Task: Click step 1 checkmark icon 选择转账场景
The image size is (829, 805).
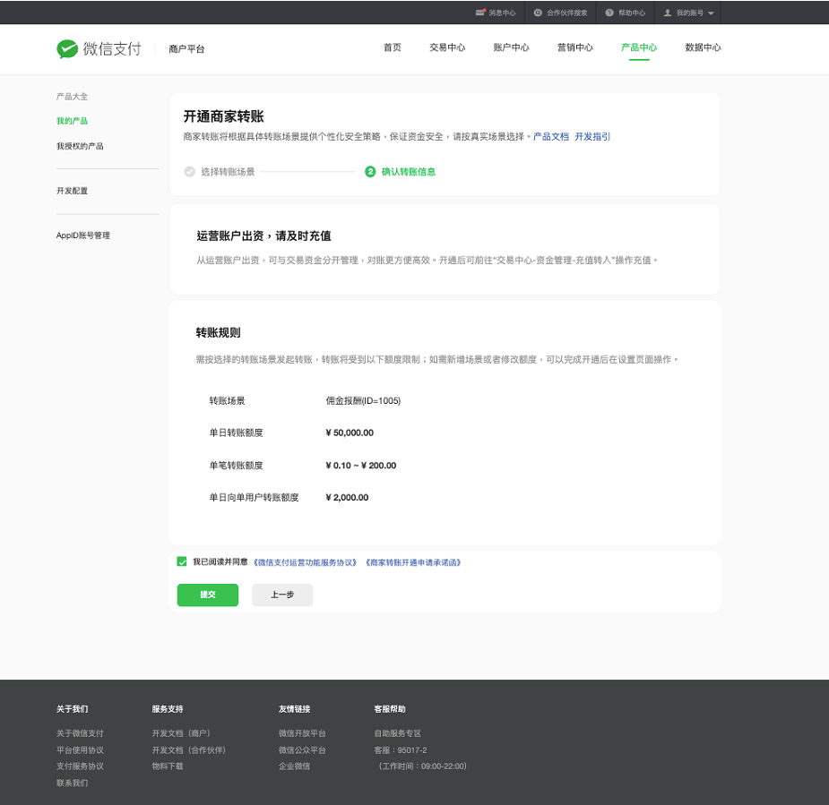Action: [189, 172]
